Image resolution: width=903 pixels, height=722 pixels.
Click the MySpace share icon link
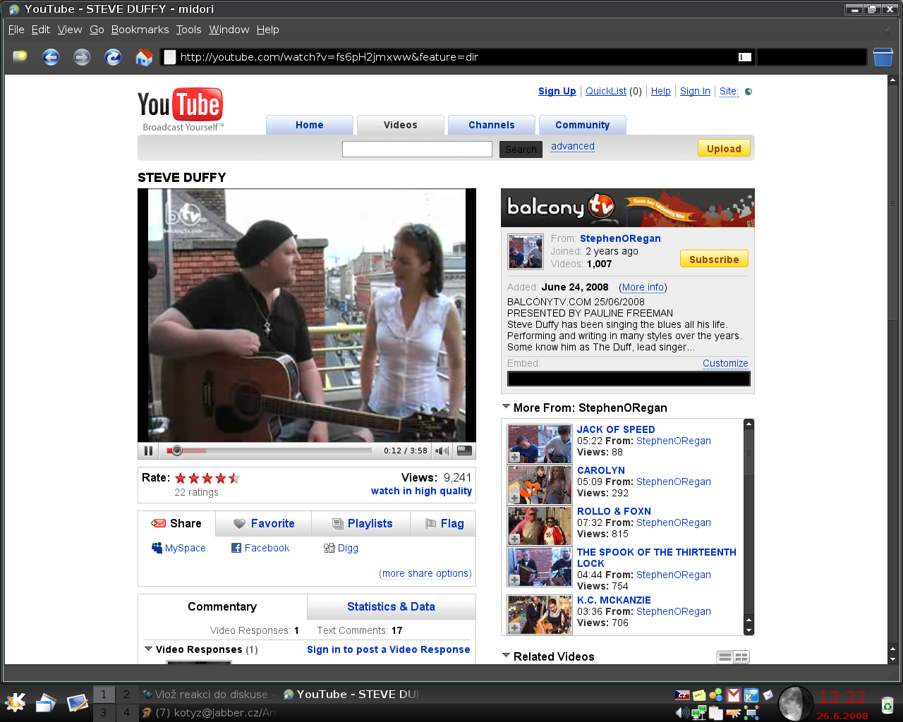click(x=178, y=548)
